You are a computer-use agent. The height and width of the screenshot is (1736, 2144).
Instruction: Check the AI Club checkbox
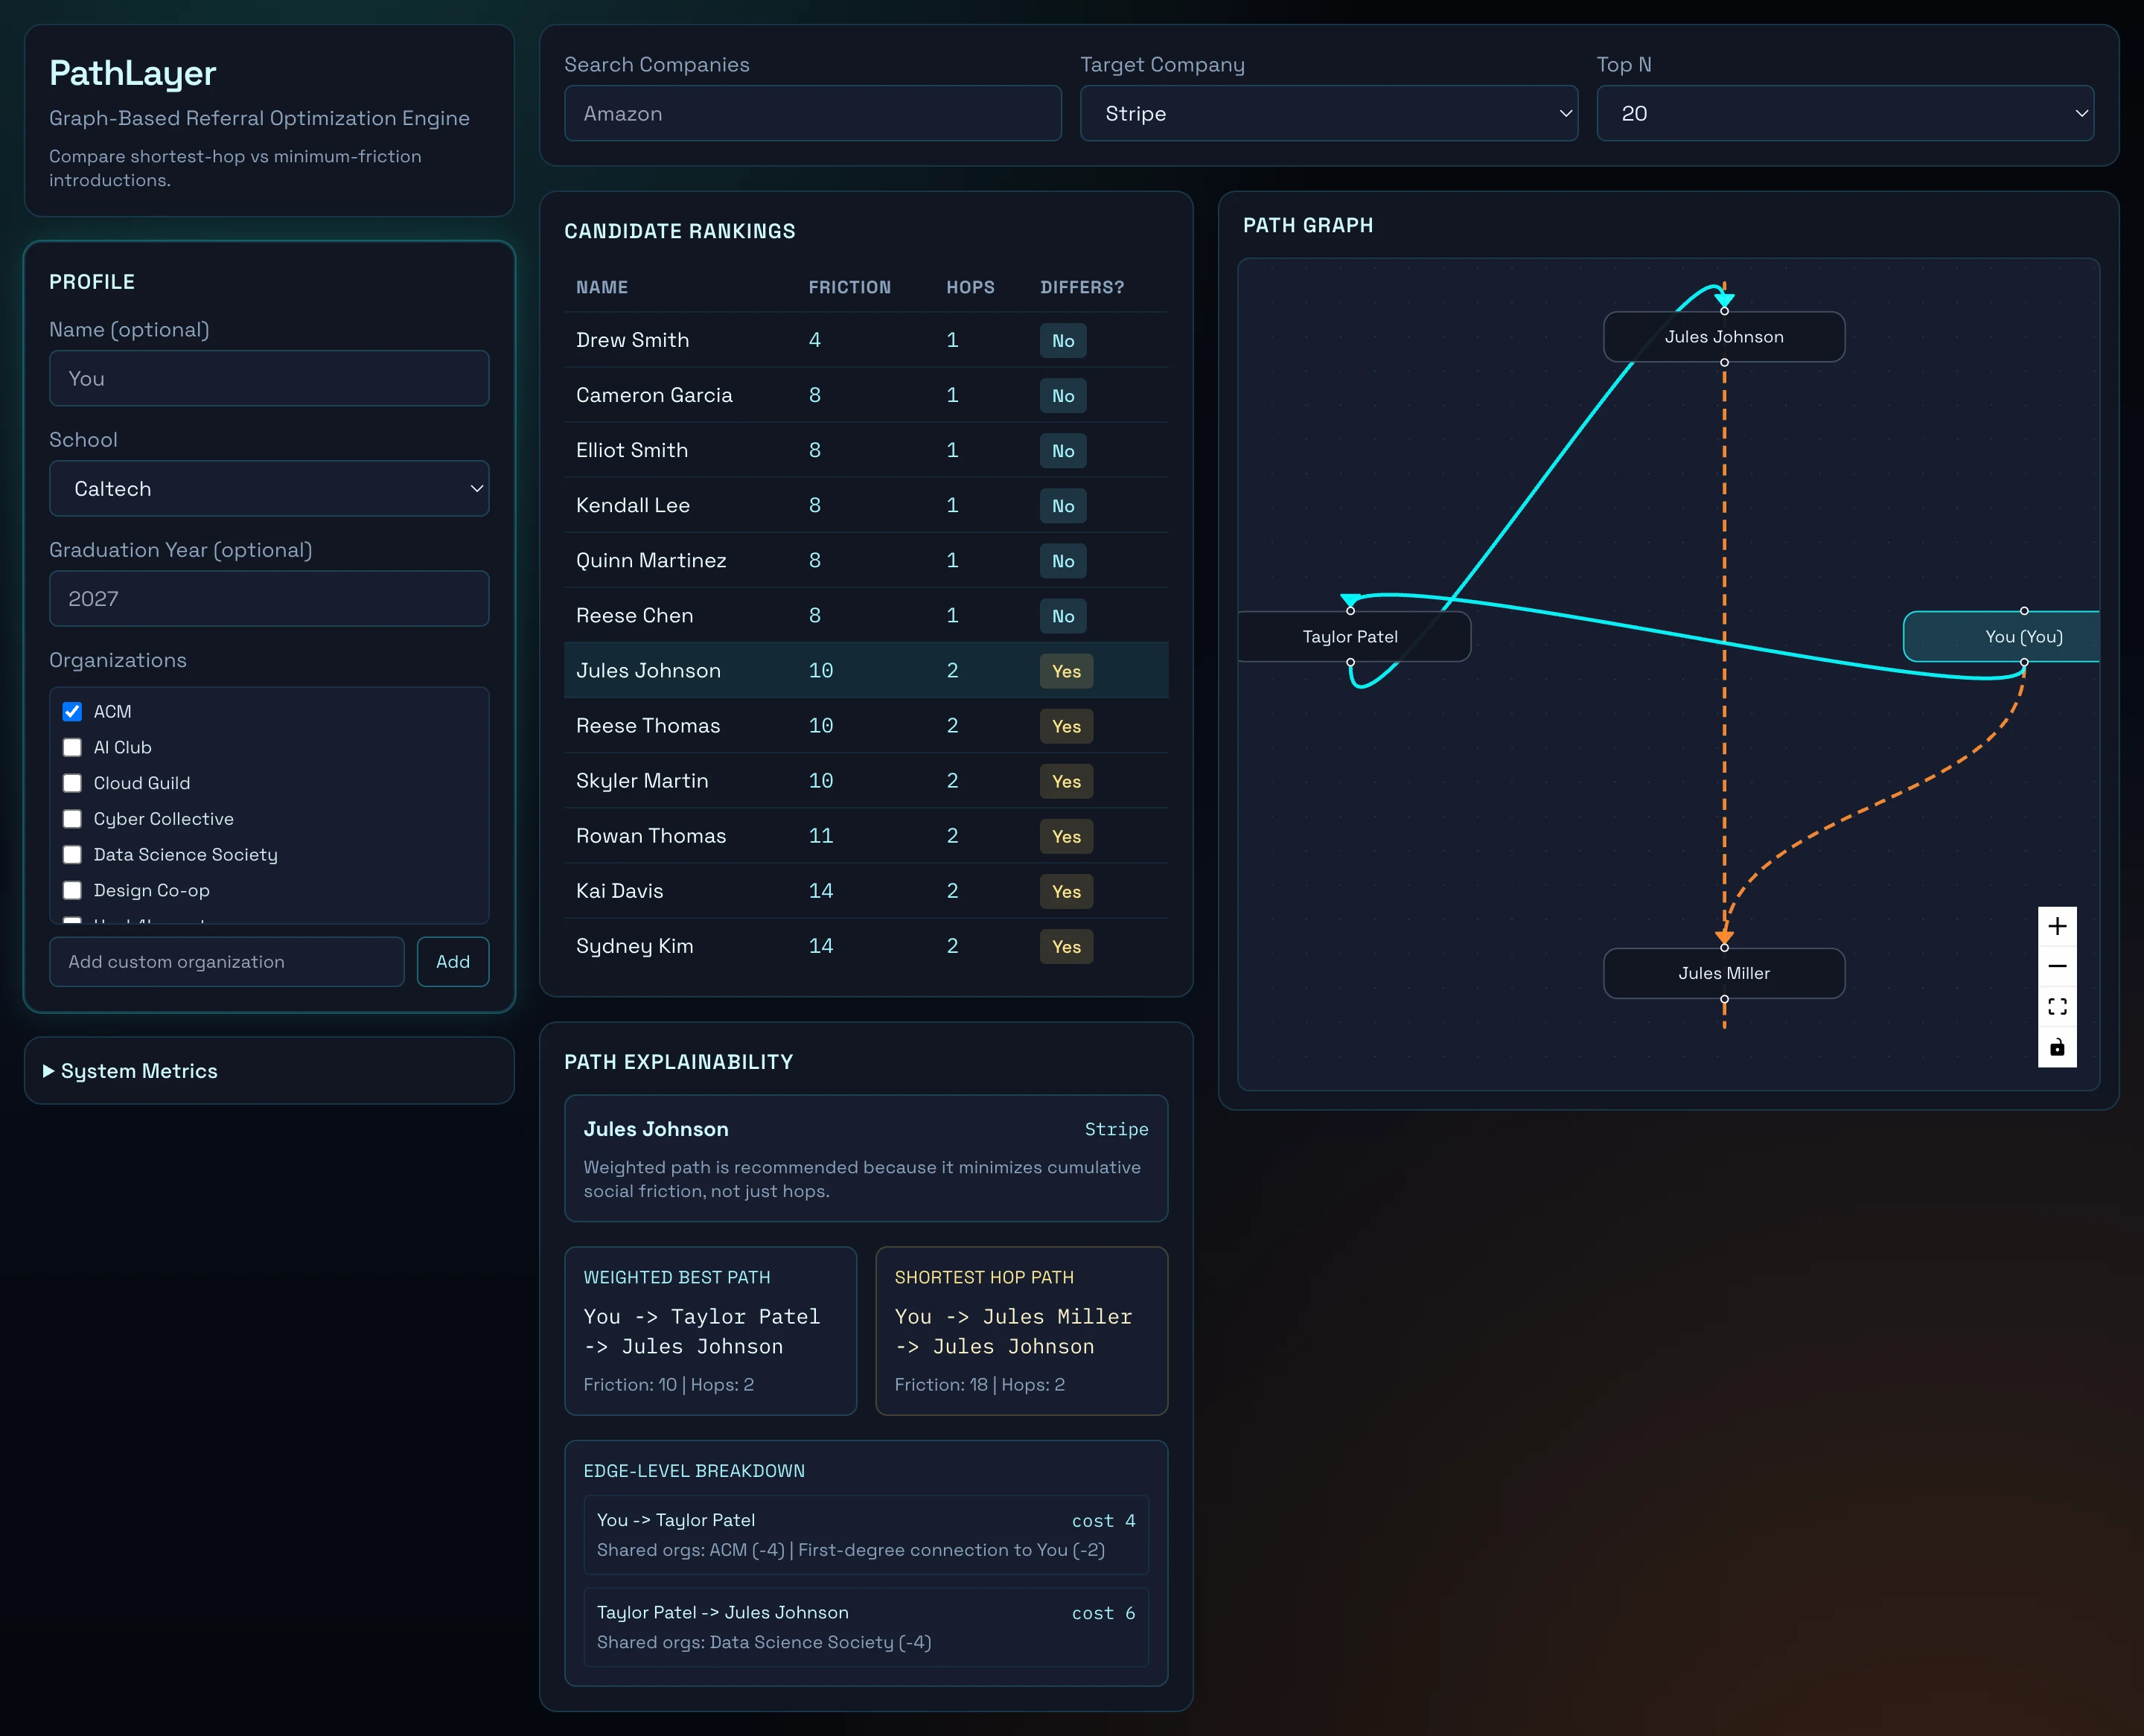click(72, 748)
